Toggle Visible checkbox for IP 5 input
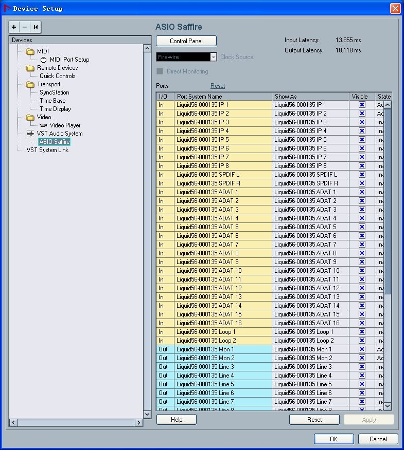The width and height of the screenshot is (404, 450). (x=362, y=140)
